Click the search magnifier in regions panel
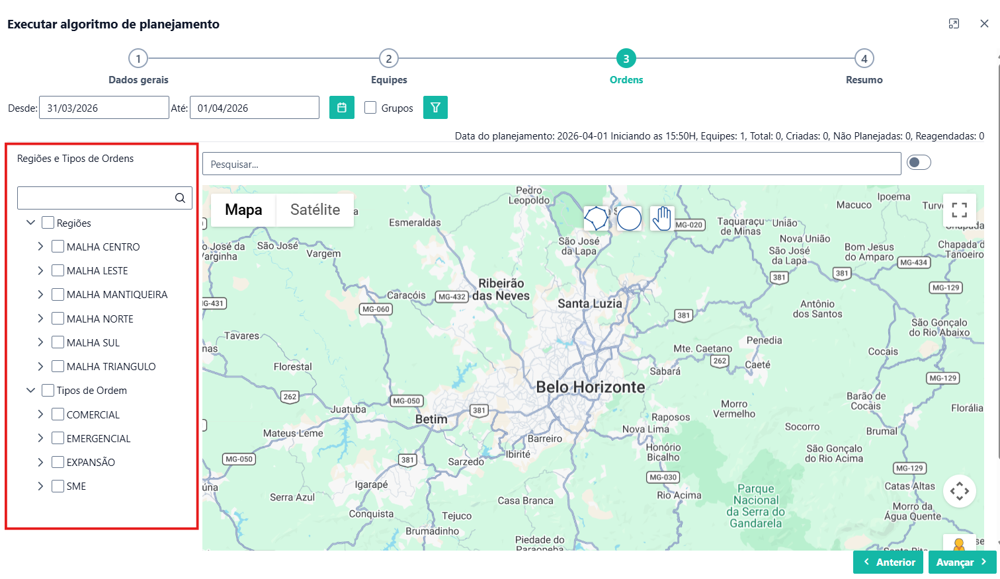This screenshot has width=1000, height=579. click(x=180, y=198)
